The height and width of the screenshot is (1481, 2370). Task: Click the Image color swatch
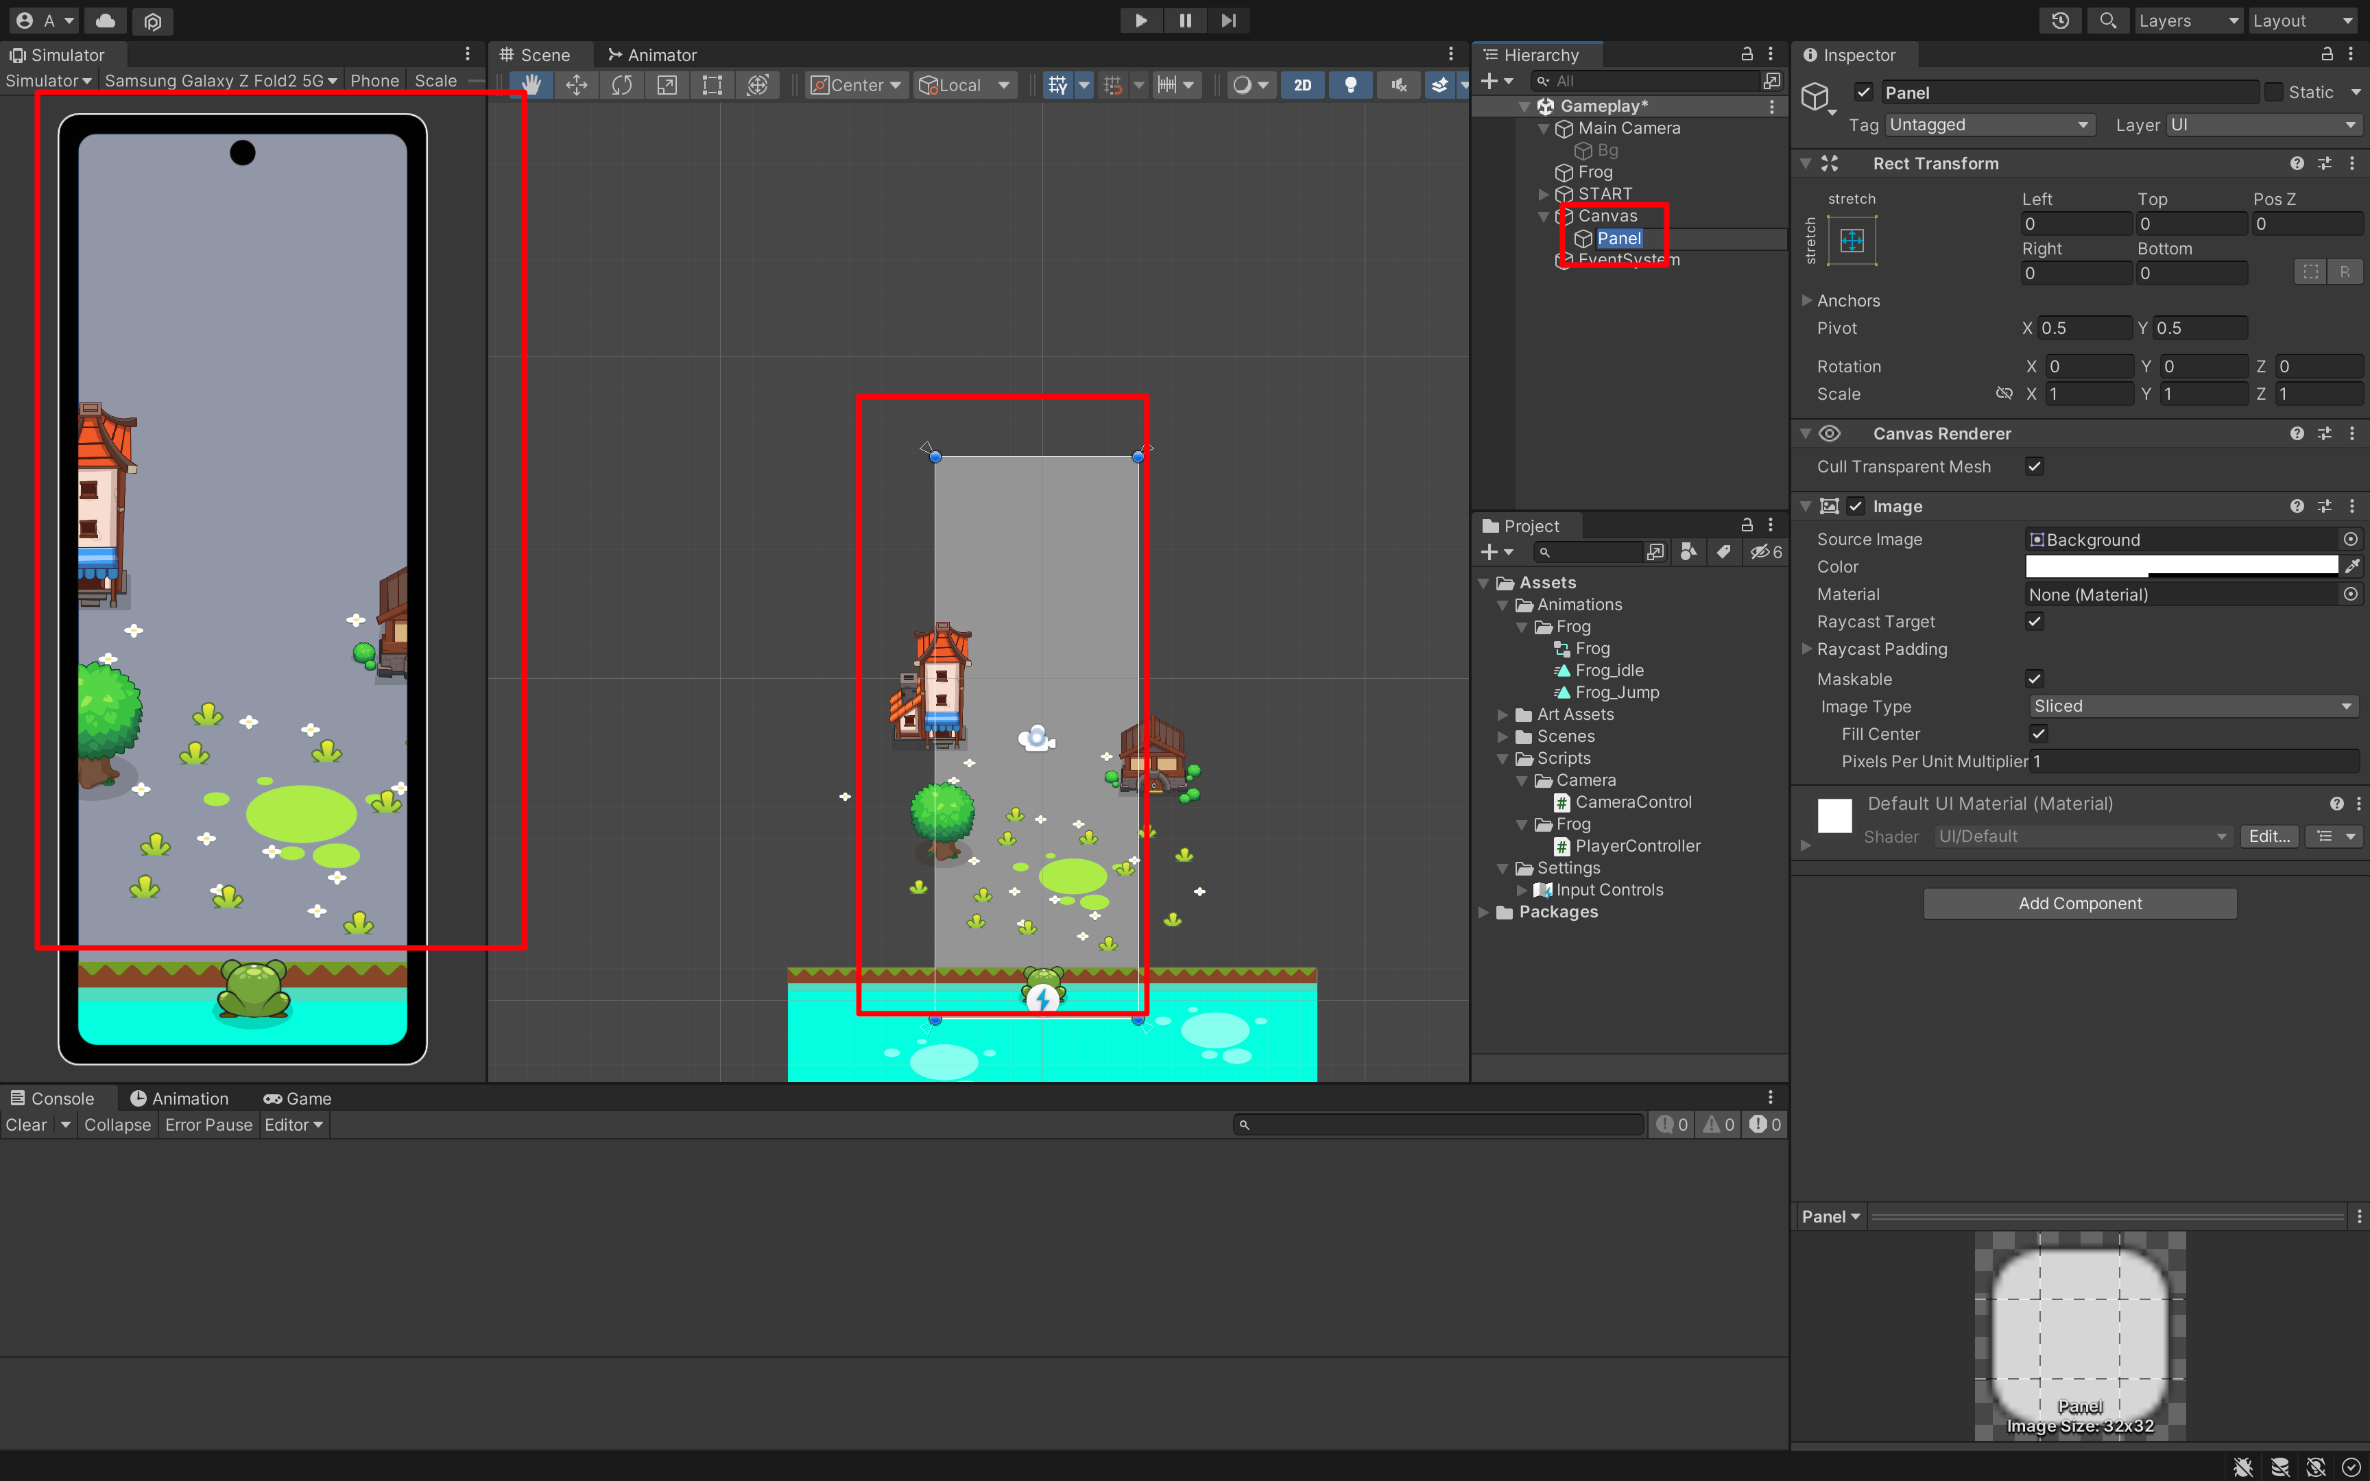click(x=2182, y=566)
